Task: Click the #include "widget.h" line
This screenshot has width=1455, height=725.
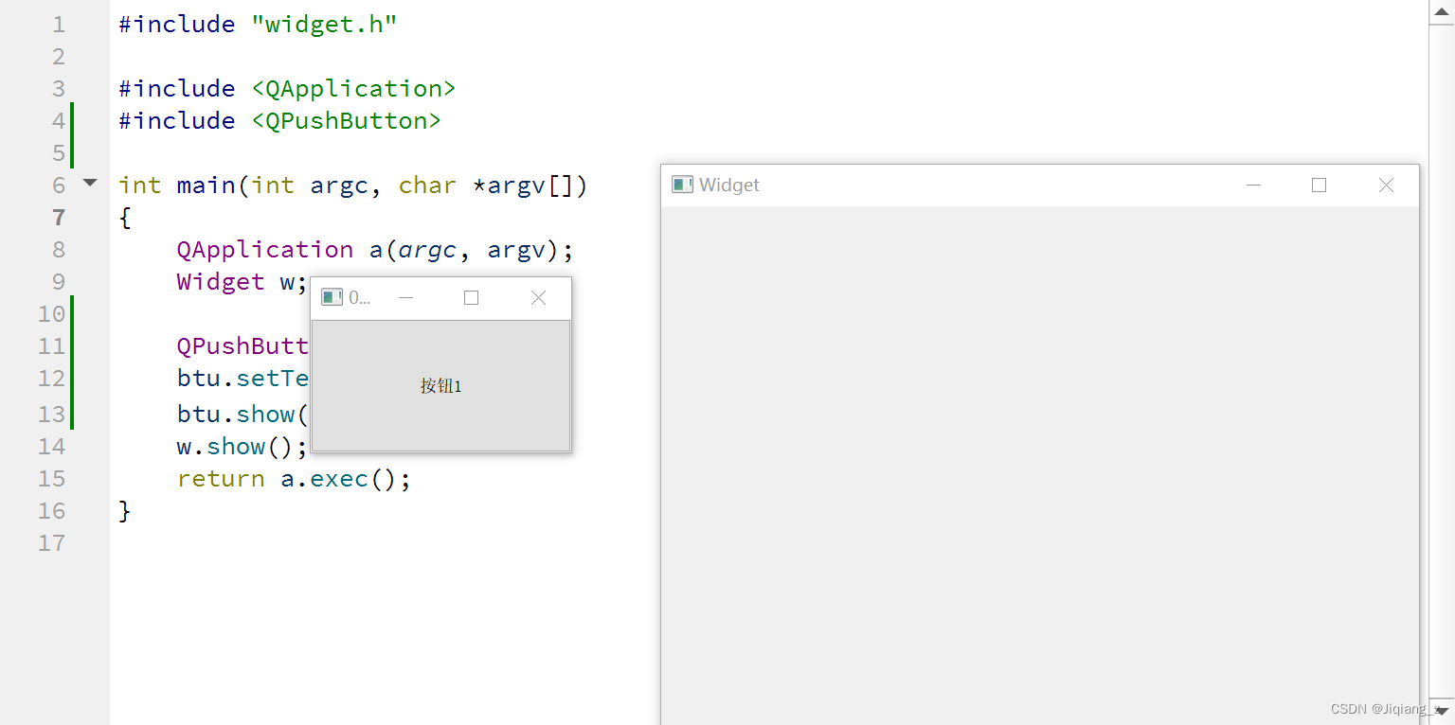Action: point(258,24)
